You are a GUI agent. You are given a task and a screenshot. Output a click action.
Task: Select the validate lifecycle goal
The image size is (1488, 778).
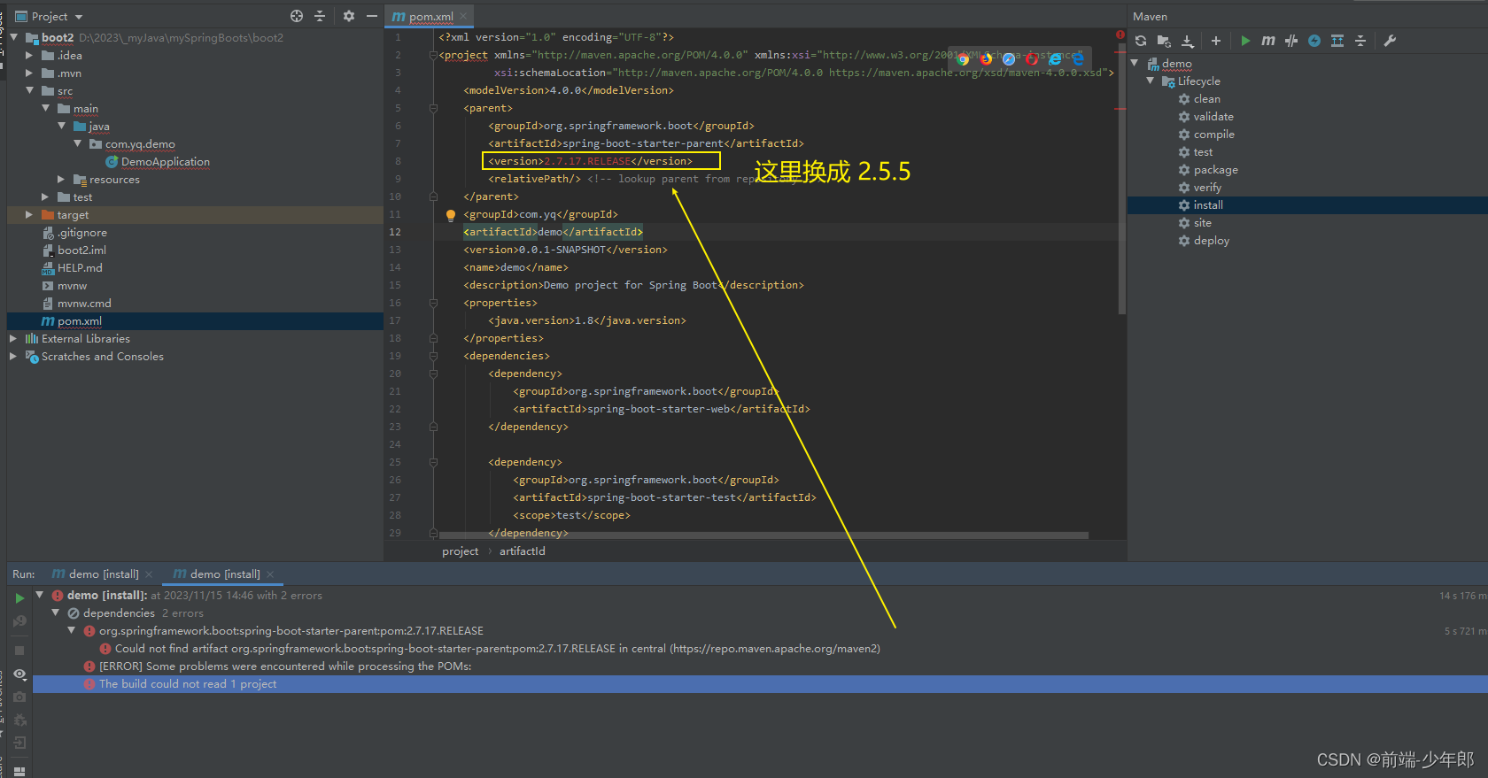click(1213, 117)
